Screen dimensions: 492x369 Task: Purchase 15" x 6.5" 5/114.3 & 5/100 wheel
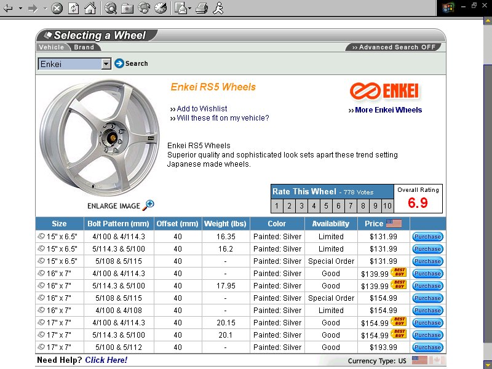coord(427,249)
